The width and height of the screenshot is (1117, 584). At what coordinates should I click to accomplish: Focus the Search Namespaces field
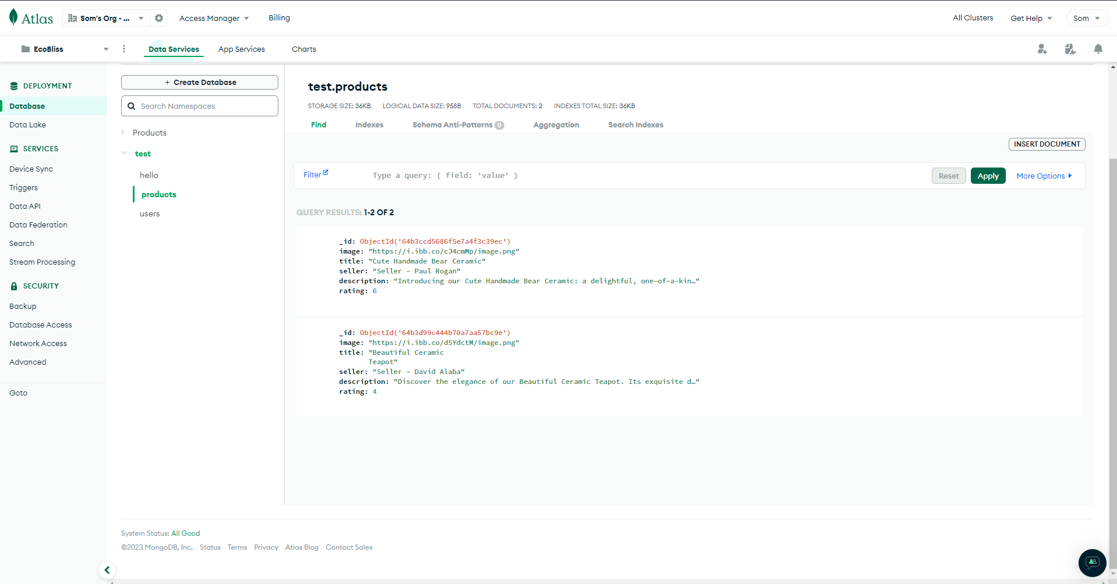pos(200,106)
